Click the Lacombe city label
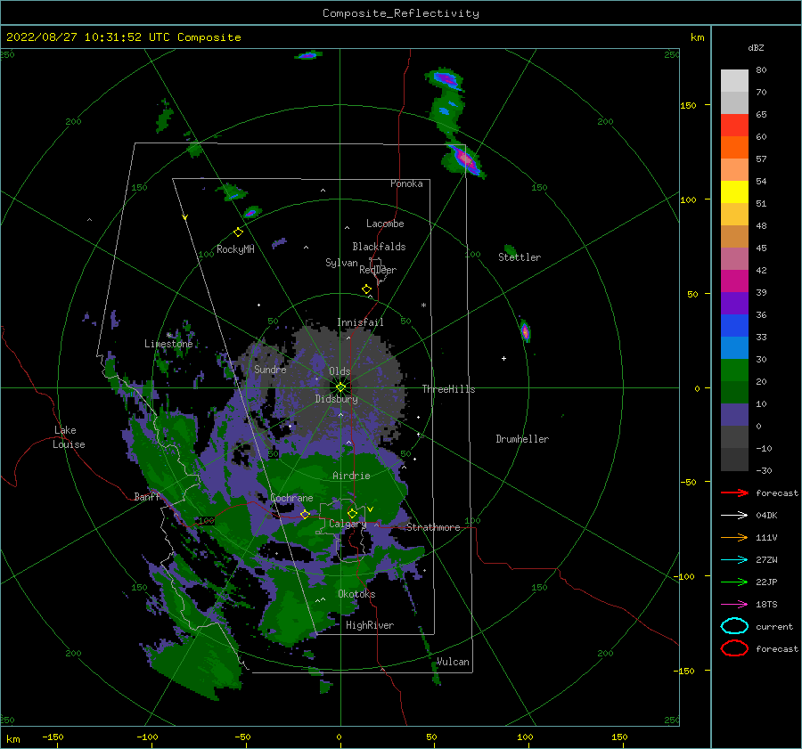This screenshot has height=749, width=802. (385, 224)
